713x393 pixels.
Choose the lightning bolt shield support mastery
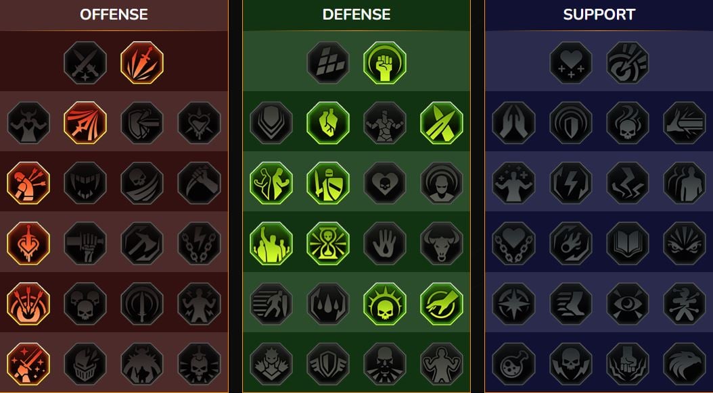pyautogui.click(x=571, y=183)
